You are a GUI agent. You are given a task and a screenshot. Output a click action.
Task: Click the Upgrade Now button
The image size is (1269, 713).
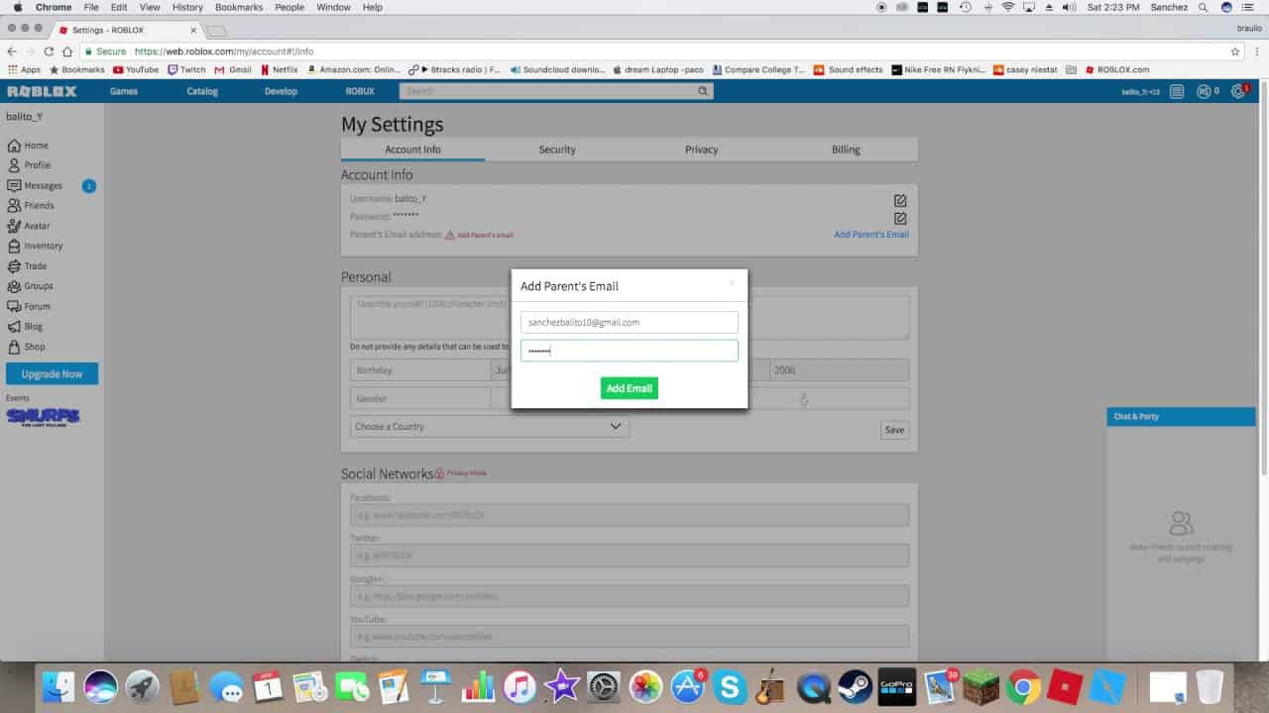[52, 374]
